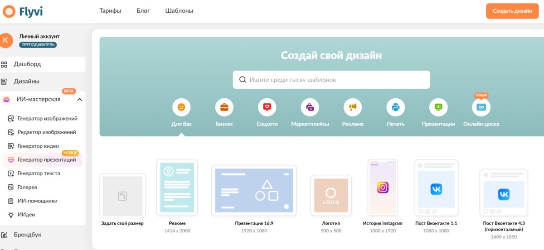Click the Дашборд label
Screen dimensions: 544x250
coord(27,64)
